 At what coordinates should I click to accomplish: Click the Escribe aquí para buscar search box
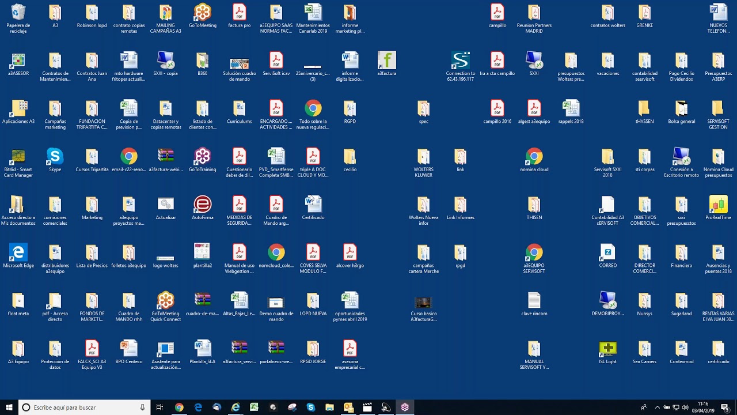(85, 408)
